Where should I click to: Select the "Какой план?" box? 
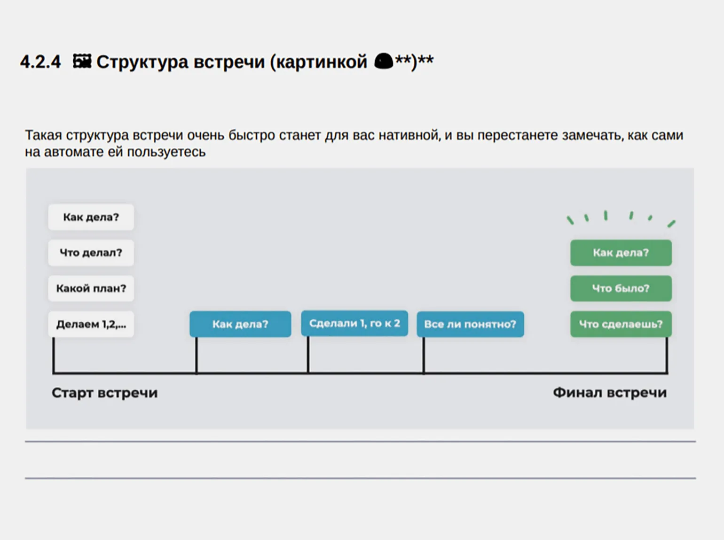pyautogui.click(x=91, y=288)
